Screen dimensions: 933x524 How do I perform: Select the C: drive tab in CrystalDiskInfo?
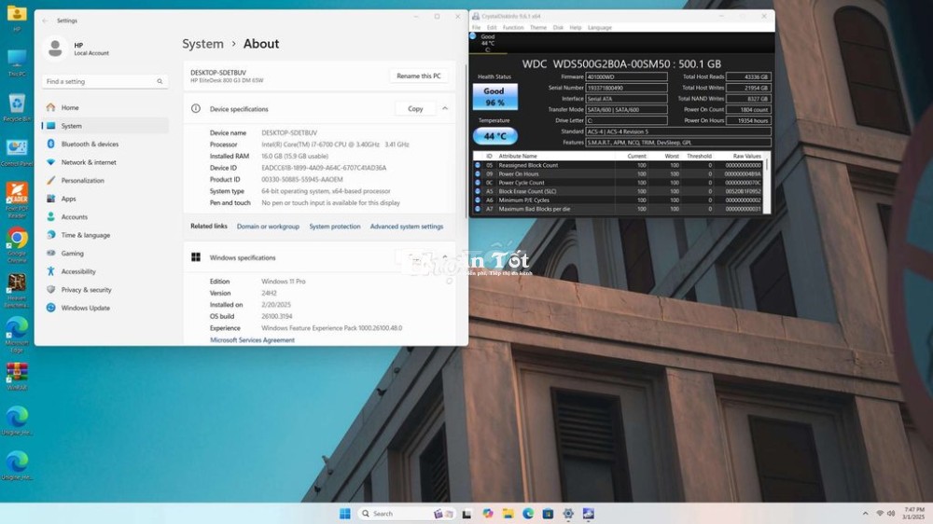click(488, 43)
